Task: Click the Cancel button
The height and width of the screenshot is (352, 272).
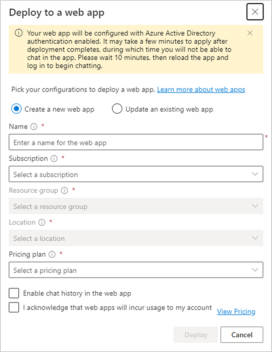Action: 242,335
